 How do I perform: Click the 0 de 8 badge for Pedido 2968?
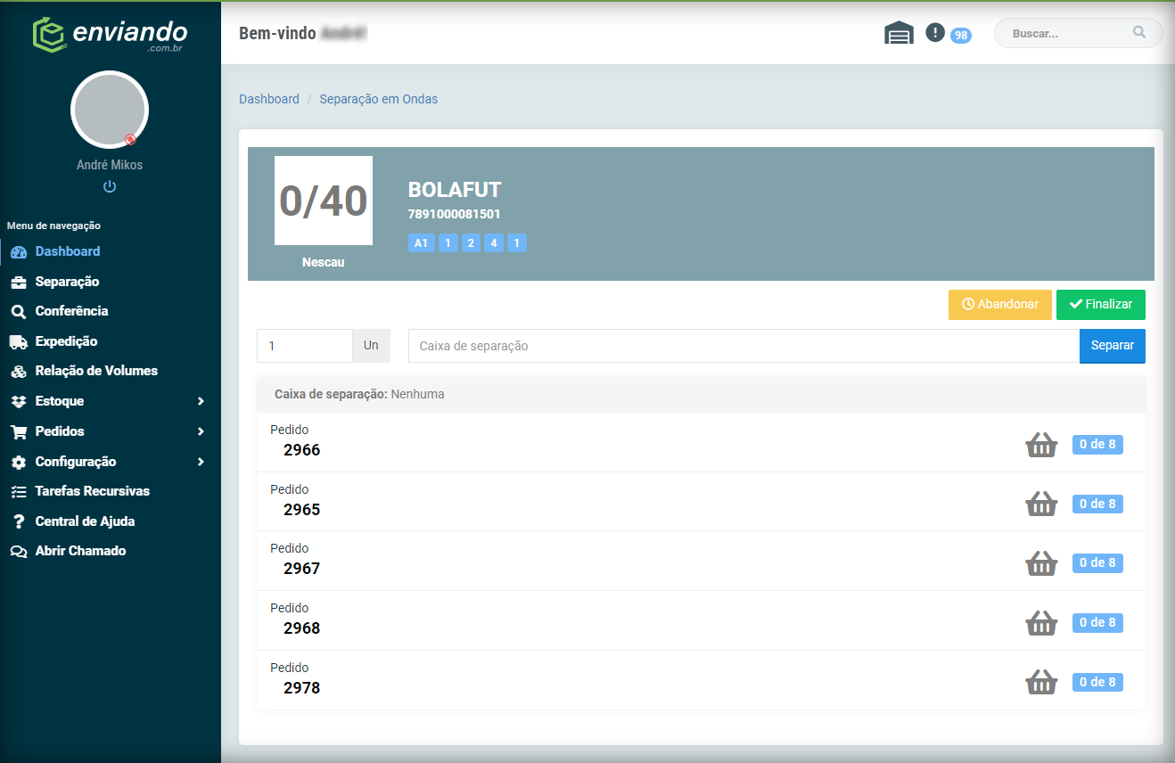point(1097,623)
